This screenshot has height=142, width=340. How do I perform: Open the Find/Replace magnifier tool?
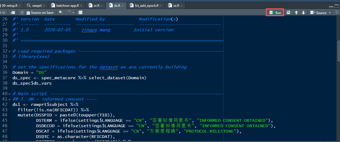(61, 12)
